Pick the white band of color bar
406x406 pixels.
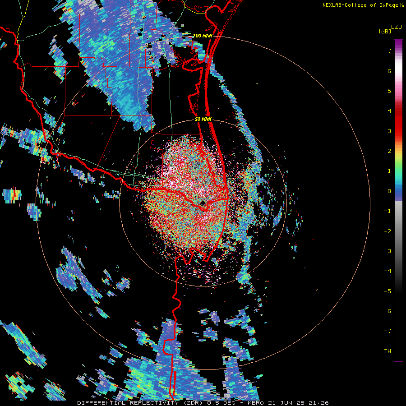(398, 68)
